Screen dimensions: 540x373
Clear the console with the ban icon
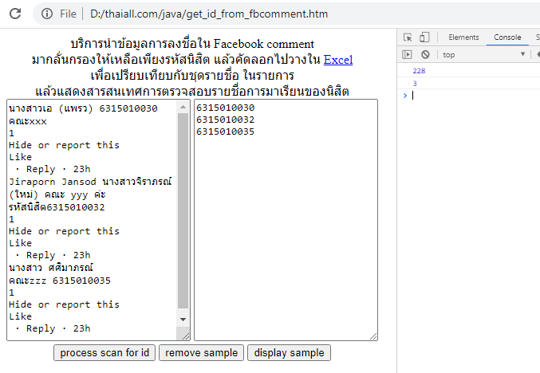point(425,54)
